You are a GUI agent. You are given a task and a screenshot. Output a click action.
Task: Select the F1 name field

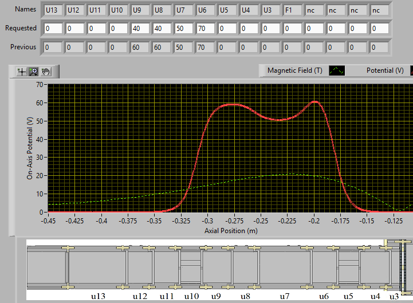pyautogui.click(x=293, y=10)
